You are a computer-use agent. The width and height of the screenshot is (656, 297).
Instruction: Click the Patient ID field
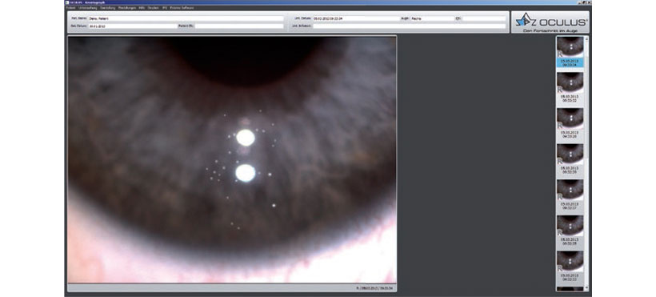click(x=239, y=26)
